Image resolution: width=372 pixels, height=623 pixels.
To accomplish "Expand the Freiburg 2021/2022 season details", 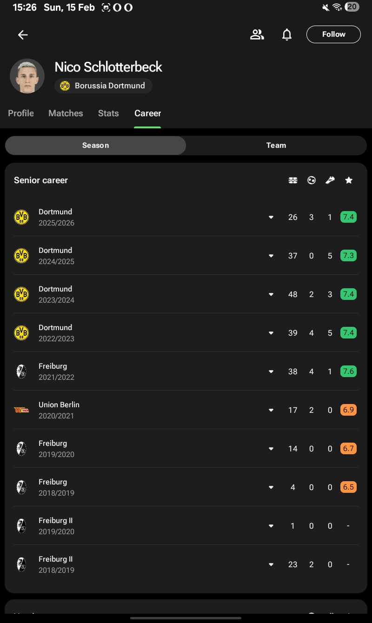I will (x=271, y=371).
